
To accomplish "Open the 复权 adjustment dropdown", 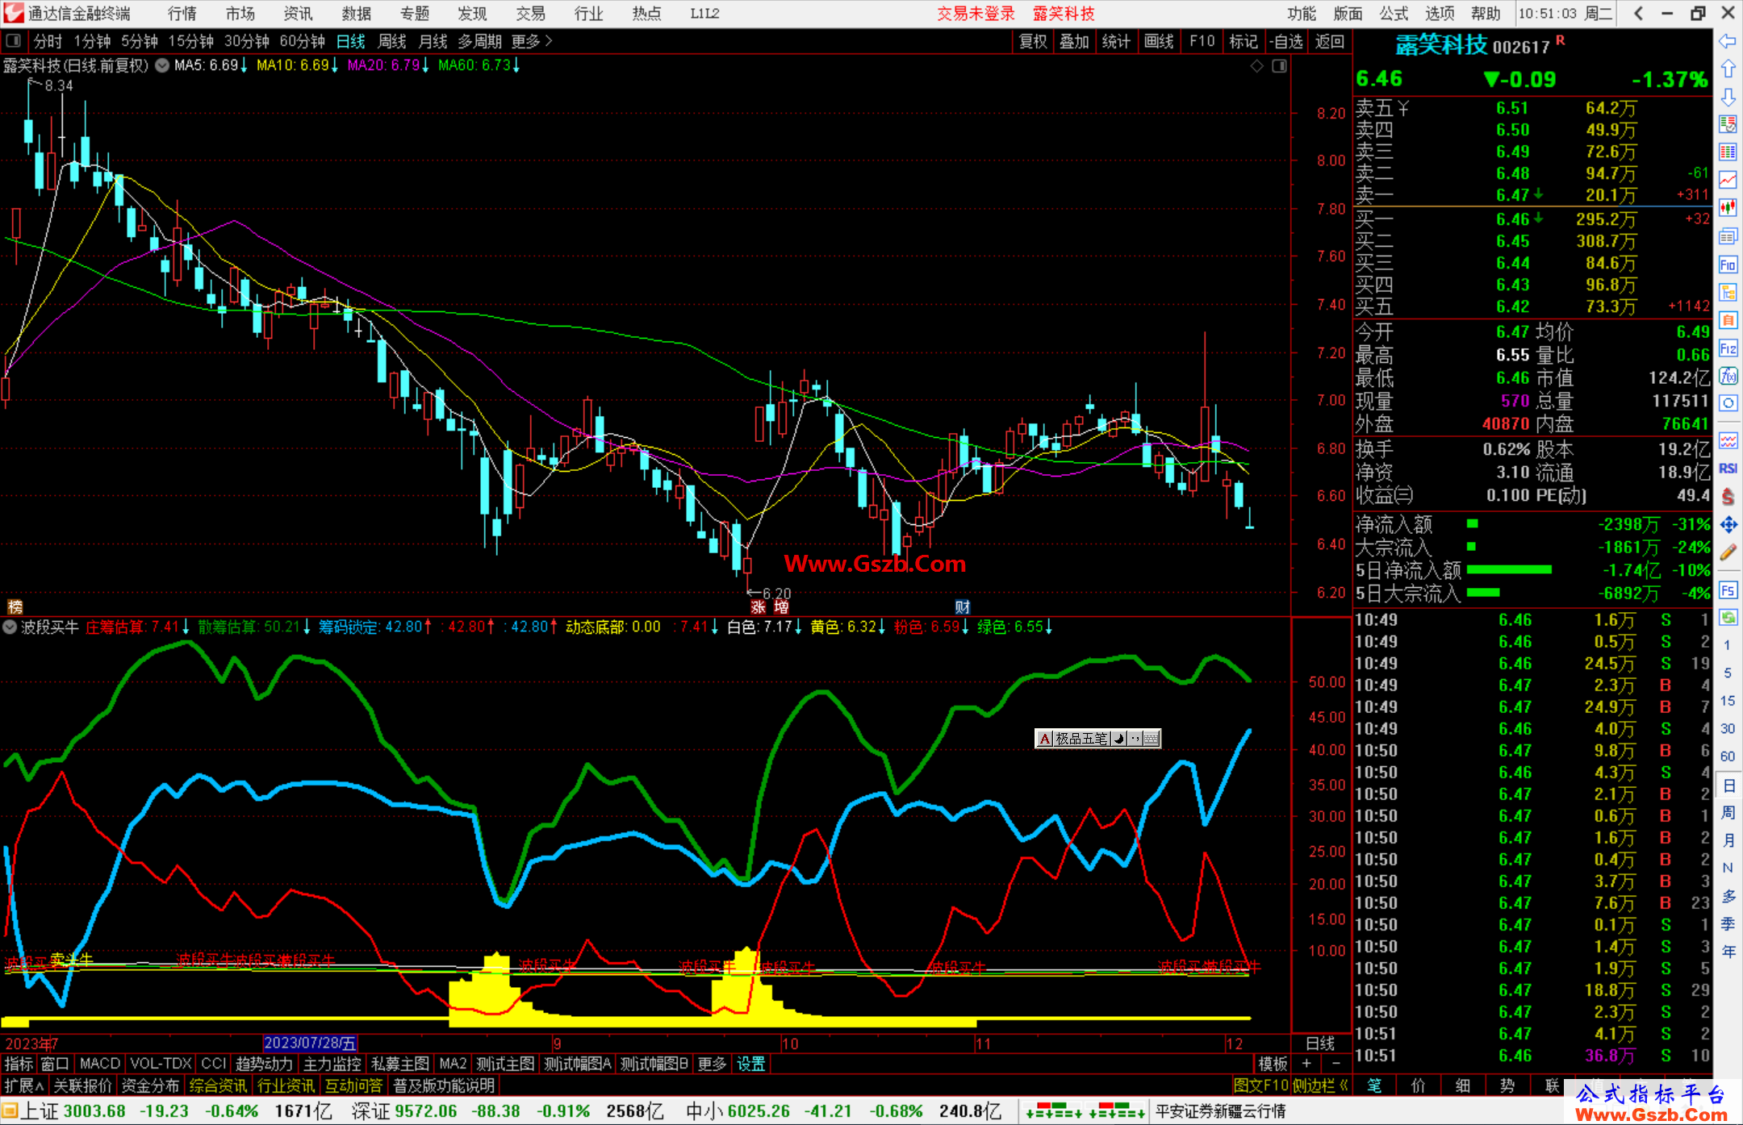I will [x=1033, y=41].
